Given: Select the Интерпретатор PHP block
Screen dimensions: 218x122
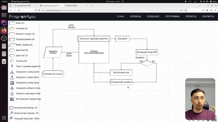Looking at the screenshot, I should pyautogui.click(x=147, y=52).
